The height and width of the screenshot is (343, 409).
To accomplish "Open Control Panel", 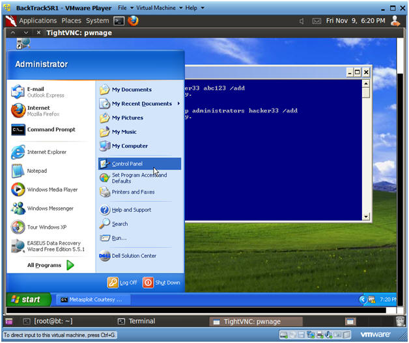I will [139, 164].
